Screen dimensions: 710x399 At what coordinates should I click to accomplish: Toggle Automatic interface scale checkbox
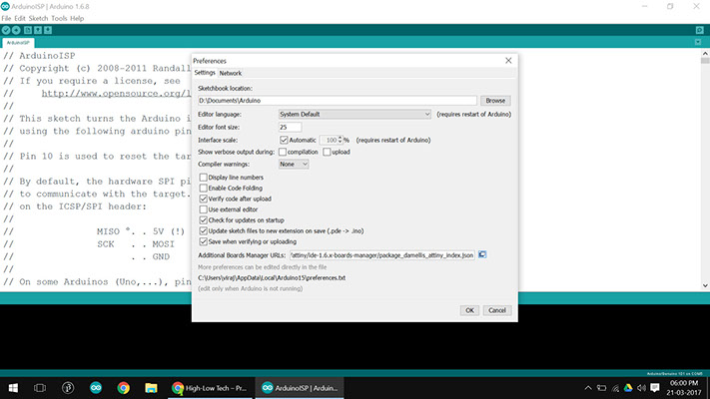pos(284,141)
